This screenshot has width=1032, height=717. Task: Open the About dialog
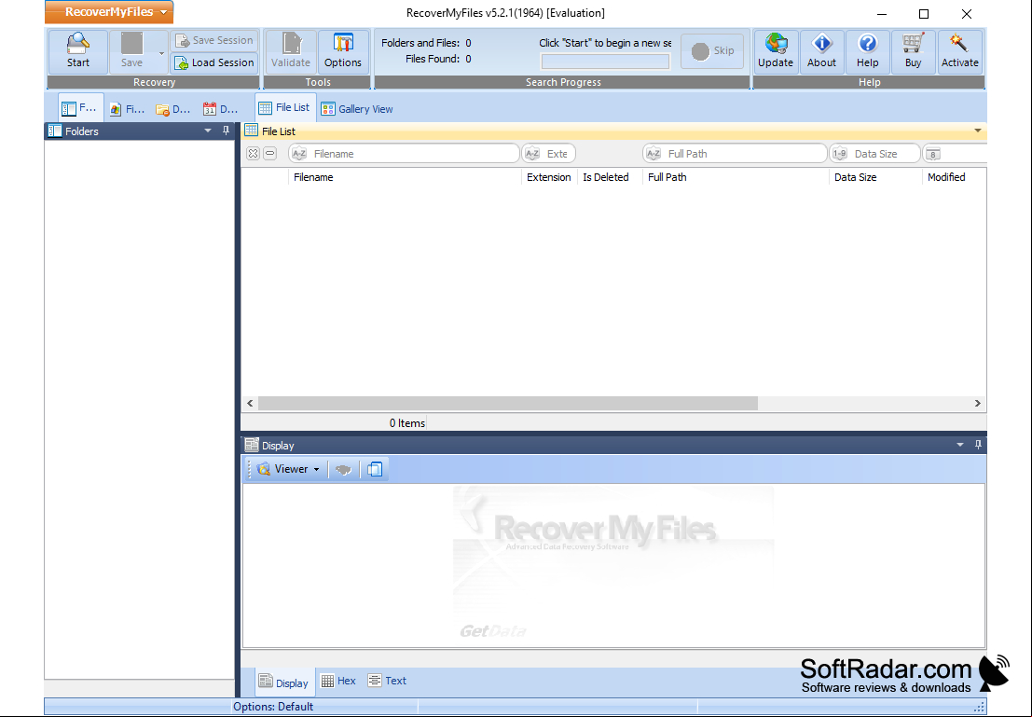tap(821, 51)
